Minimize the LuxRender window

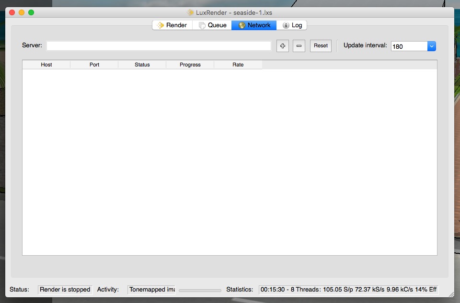(x=22, y=12)
